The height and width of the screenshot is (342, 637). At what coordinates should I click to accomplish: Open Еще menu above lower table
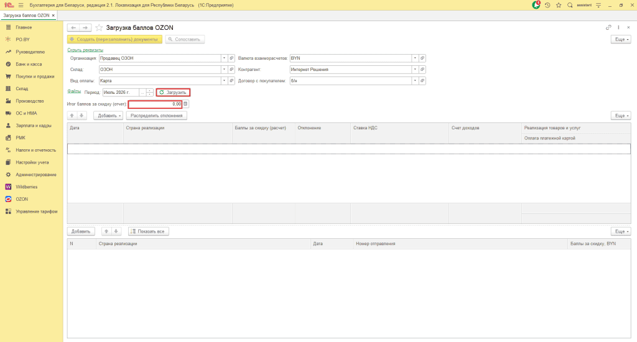pos(621,231)
